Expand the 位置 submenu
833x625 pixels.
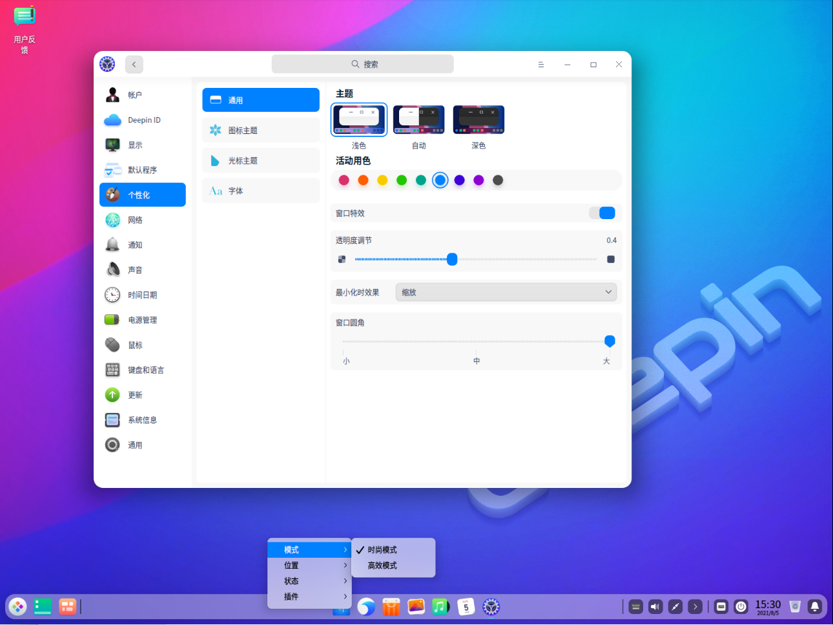[309, 566]
